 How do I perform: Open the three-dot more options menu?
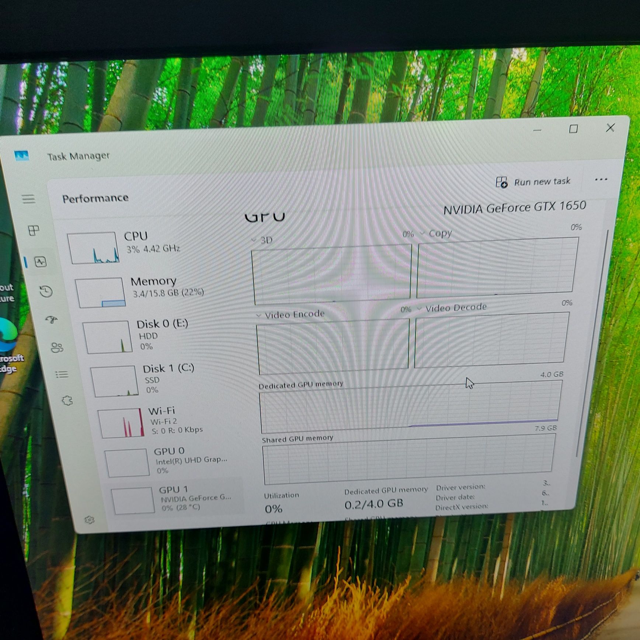(x=601, y=180)
